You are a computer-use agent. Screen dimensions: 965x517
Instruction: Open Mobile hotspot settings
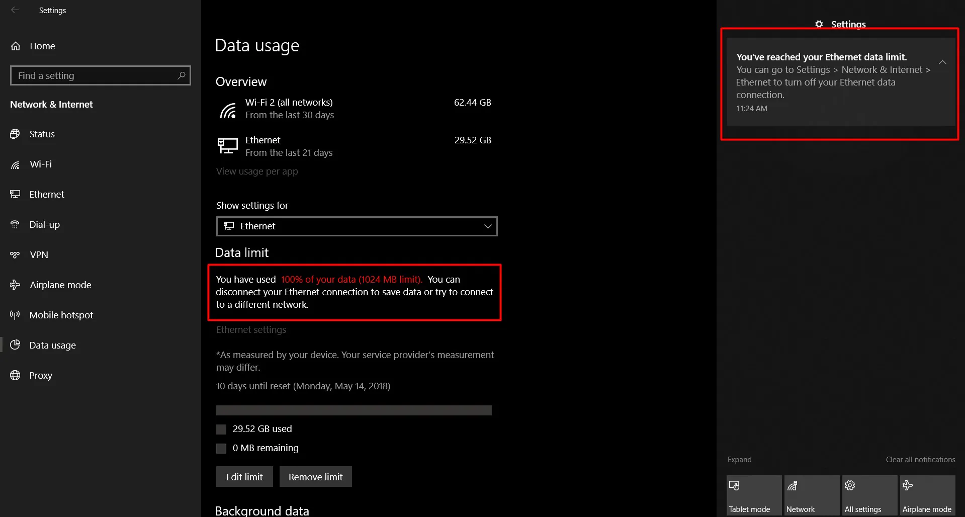point(101,315)
